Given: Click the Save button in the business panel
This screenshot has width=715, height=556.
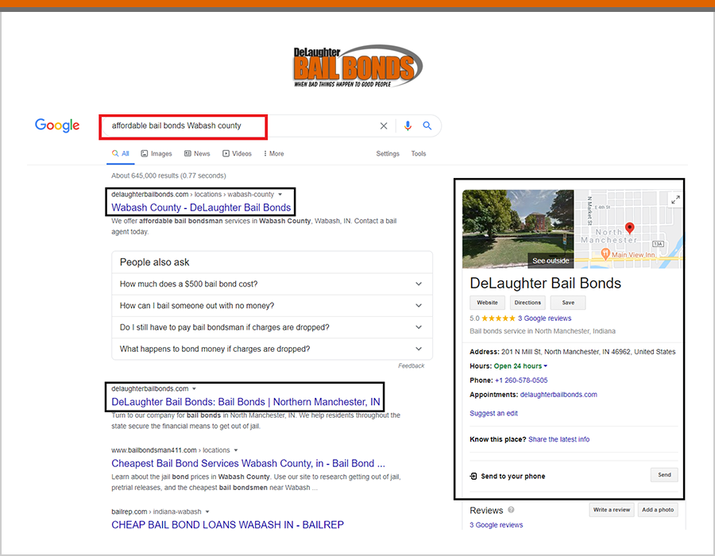Looking at the screenshot, I should click(568, 303).
